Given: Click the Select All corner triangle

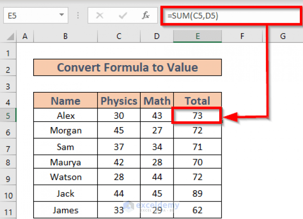Looking at the screenshot, I should 10,36.
